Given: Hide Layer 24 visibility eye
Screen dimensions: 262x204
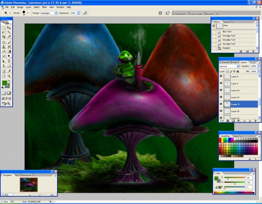Looking at the screenshot, I should 221,90.
